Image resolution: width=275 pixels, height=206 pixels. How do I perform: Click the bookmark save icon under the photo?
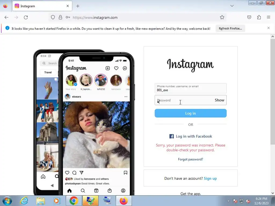125,173
